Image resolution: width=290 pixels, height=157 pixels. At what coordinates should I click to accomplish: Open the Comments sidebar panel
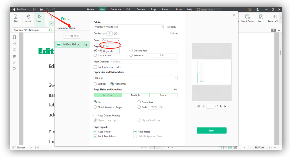14,50
